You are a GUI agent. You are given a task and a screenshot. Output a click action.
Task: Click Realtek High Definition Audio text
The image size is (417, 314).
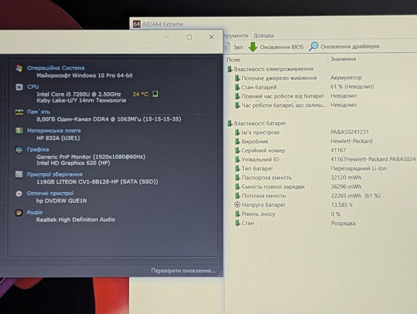coord(76,220)
